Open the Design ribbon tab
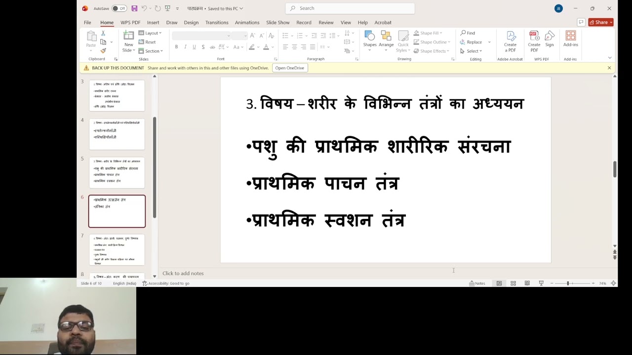This screenshot has height=355, width=632. (x=191, y=22)
